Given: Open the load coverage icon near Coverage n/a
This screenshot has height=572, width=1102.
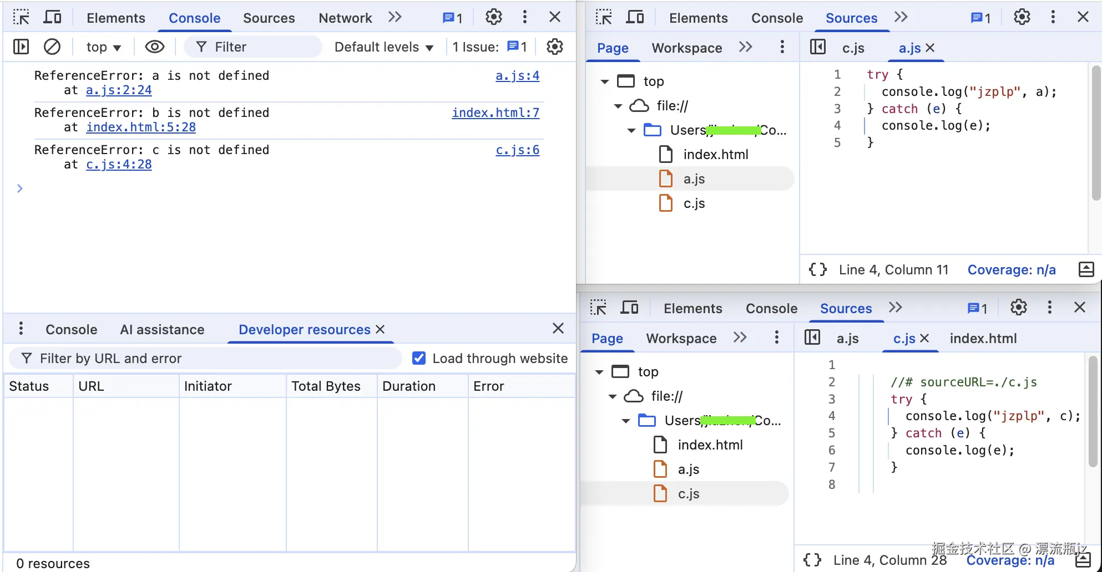Looking at the screenshot, I should coord(1086,269).
